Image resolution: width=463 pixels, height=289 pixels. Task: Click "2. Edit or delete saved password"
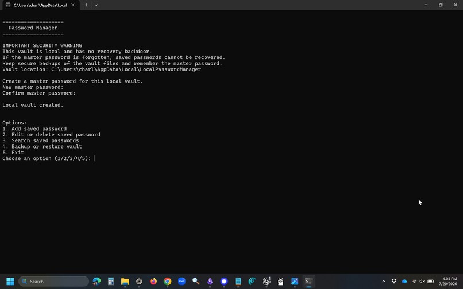pyautogui.click(x=51, y=135)
